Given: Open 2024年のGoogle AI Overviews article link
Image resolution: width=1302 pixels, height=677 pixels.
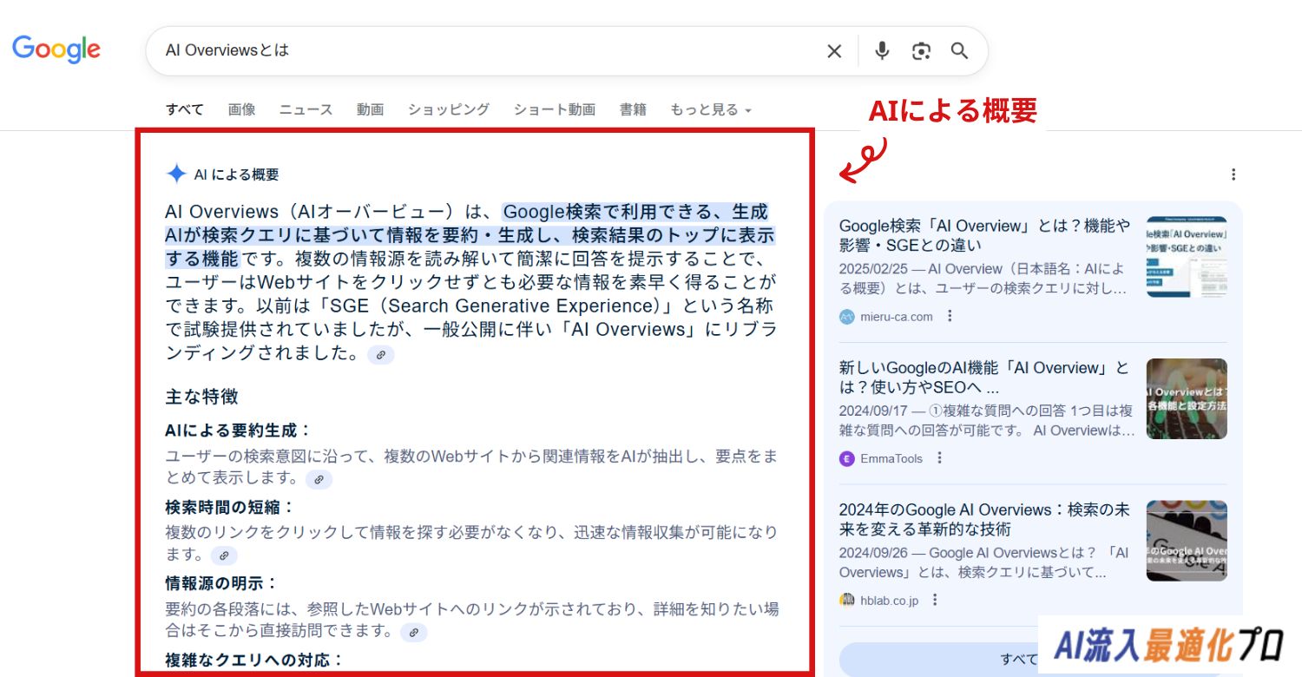Looking at the screenshot, I should (984, 519).
